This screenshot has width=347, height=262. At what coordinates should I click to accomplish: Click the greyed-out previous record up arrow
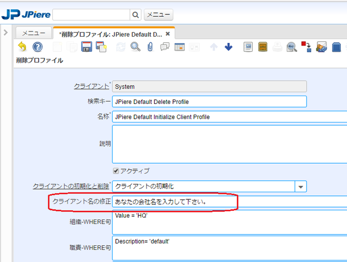coord(214,47)
